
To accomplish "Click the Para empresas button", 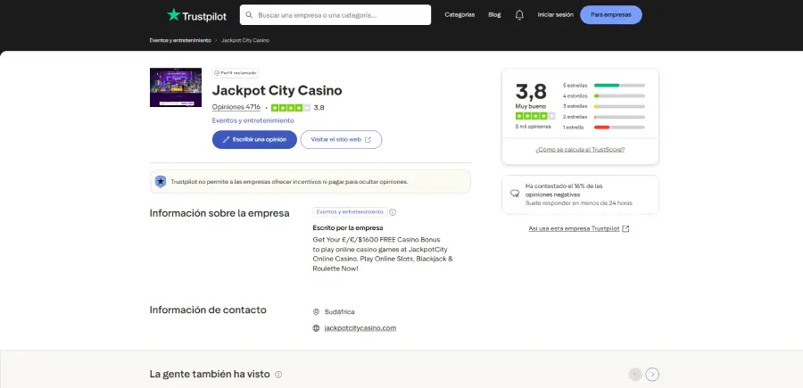I will pos(611,15).
